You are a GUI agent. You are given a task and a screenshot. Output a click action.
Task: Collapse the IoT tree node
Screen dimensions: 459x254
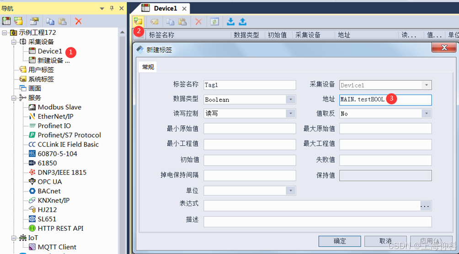(14, 238)
